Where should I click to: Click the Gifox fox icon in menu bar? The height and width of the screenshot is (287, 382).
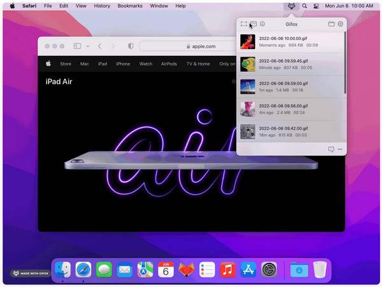click(x=292, y=6)
